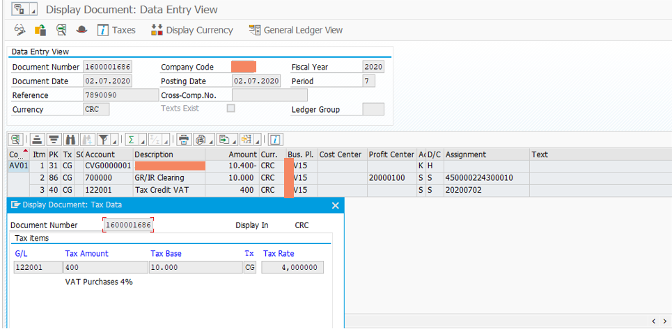Click the Find Next binoculars icon
The image size is (672, 329).
87,140
